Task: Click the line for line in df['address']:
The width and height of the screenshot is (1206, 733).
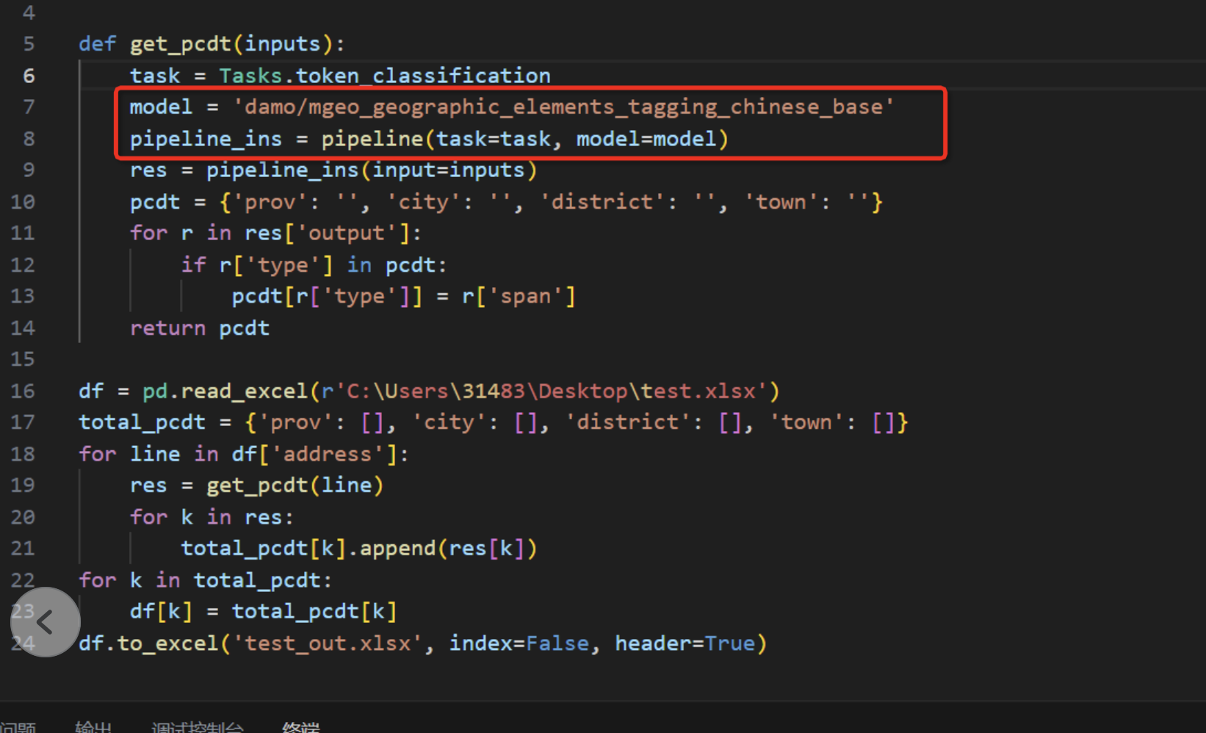Action: coord(244,454)
